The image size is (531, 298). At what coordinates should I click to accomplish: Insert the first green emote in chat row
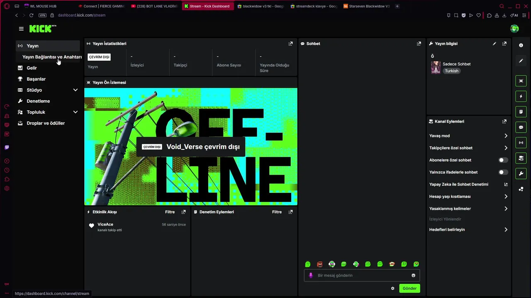click(x=308, y=264)
